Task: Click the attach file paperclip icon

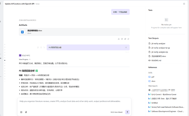Action: [26, 112]
